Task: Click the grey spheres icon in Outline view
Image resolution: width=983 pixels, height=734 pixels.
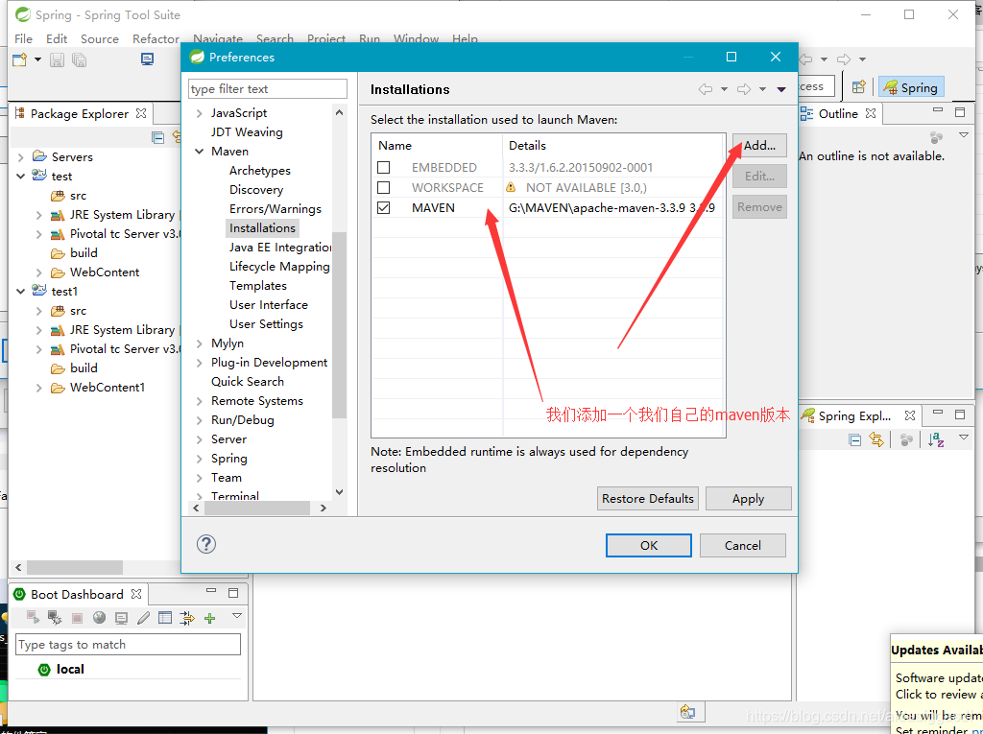Action: coord(936,137)
